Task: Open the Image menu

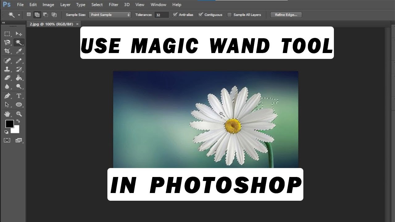Action: [48, 5]
